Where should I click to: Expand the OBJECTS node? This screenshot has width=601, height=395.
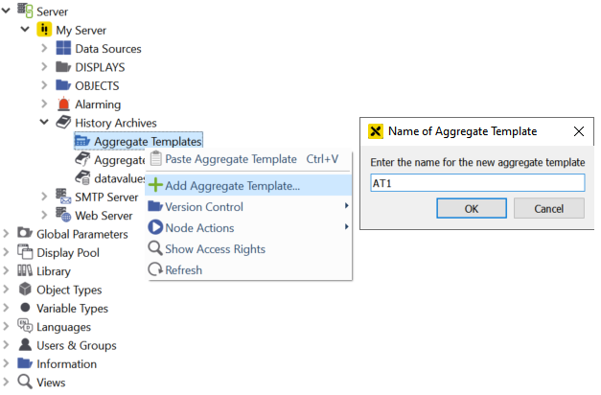(x=44, y=85)
